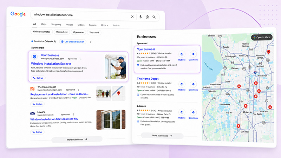
Task: Click the Website globe icon for The Home Depot
Action: pyautogui.click(x=182, y=84)
